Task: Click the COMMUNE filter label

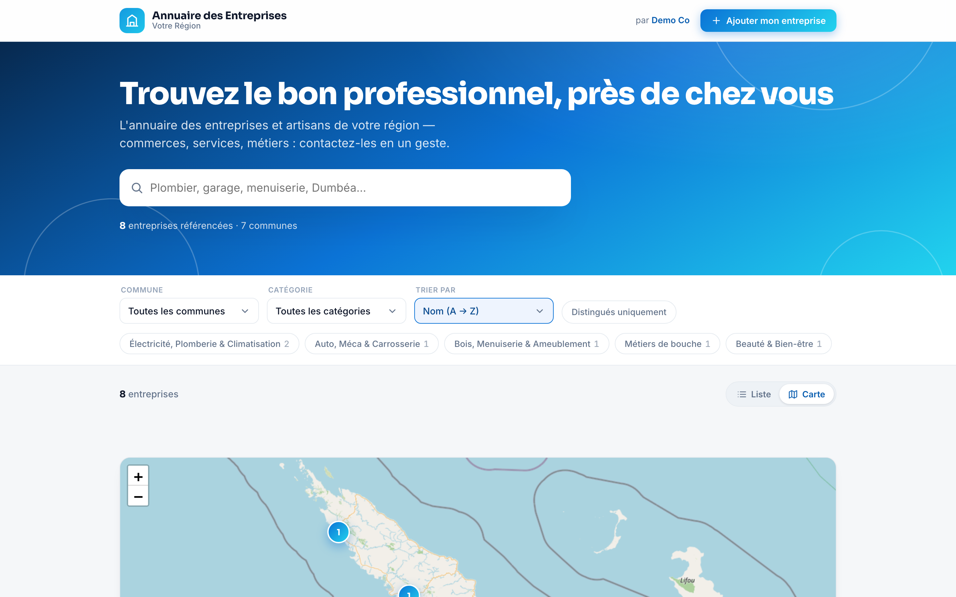Action: point(142,290)
